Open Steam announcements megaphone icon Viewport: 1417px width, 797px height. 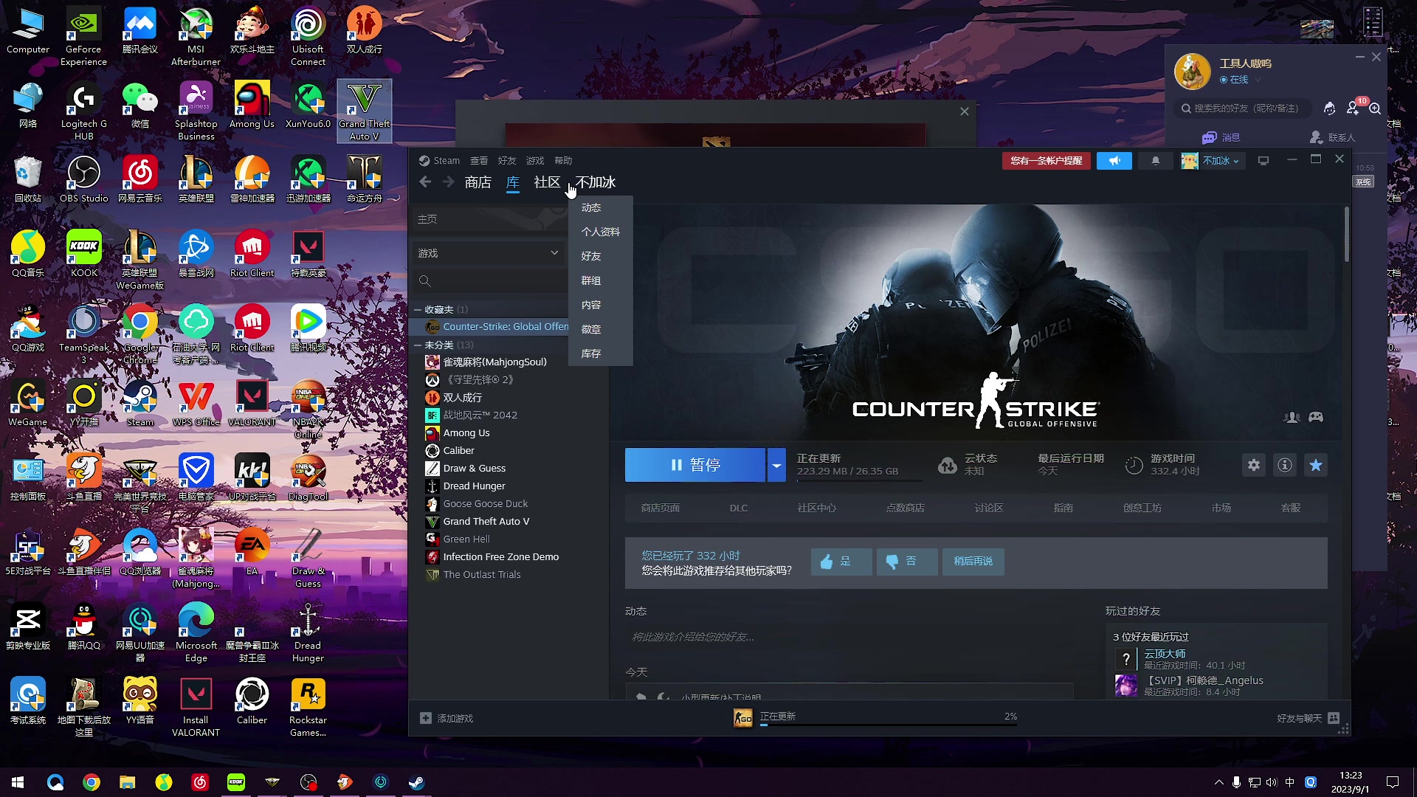tap(1114, 160)
